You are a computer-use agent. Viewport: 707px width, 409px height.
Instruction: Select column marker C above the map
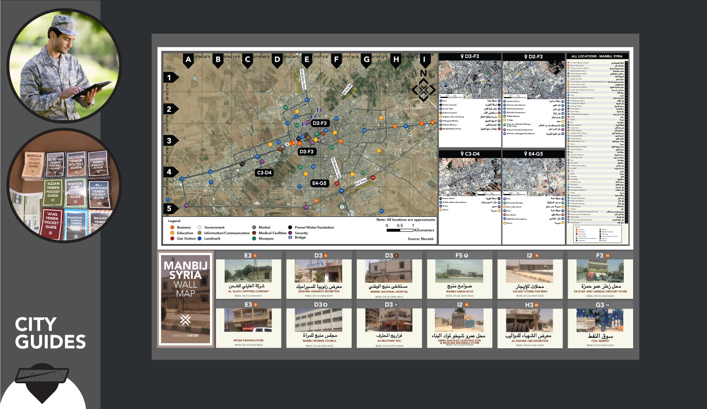click(248, 60)
